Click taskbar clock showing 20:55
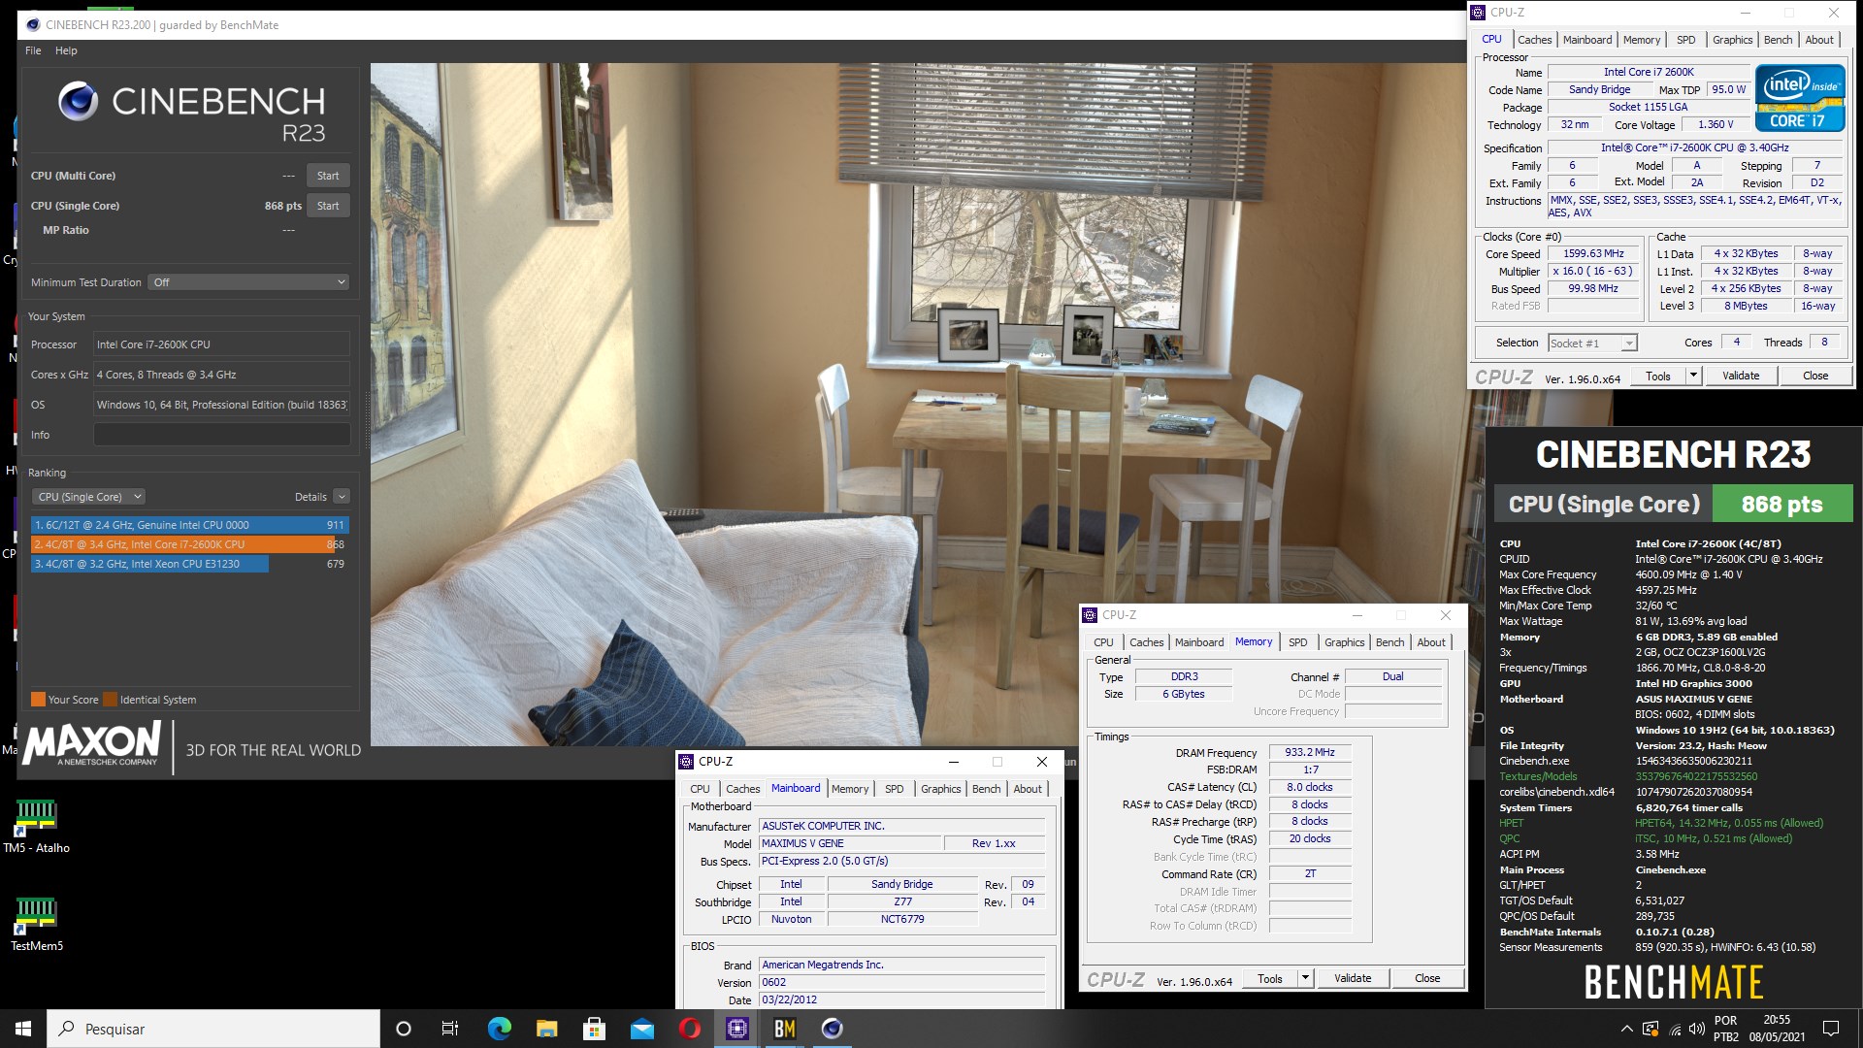The width and height of the screenshot is (1863, 1048). pyautogui.click(x=1777, y=1029)
